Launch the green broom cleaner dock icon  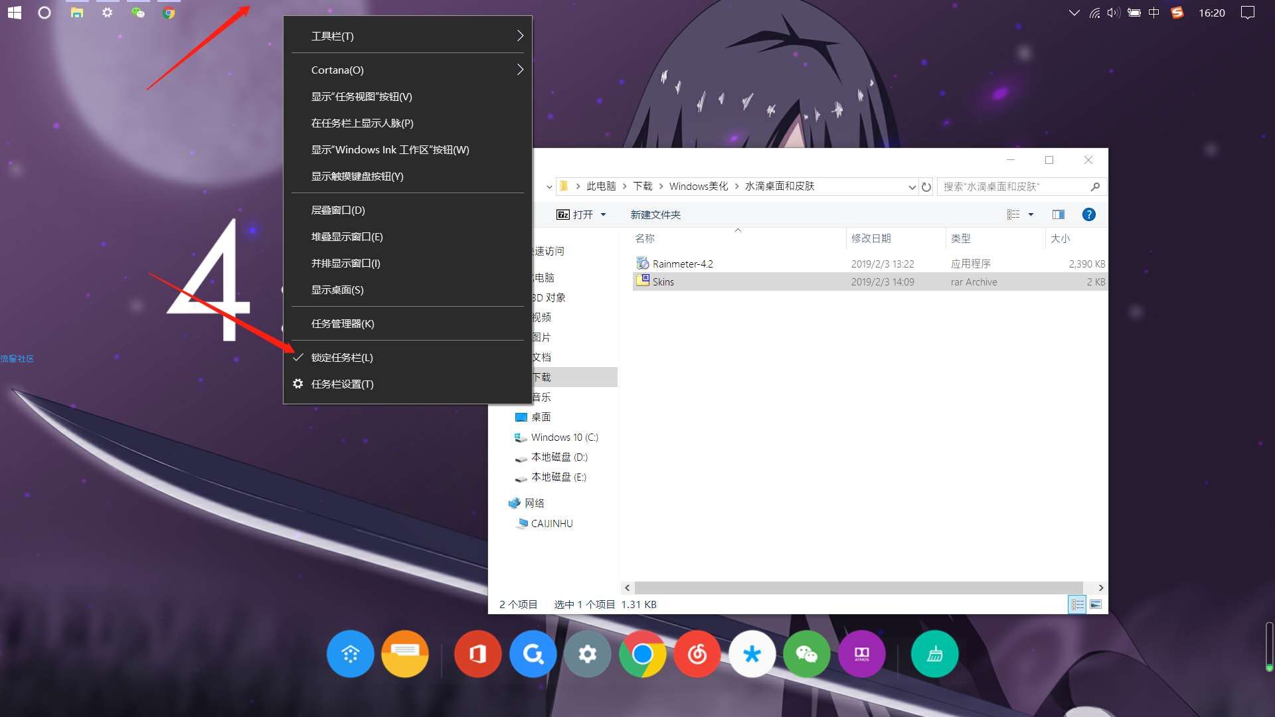coord(934,654)
